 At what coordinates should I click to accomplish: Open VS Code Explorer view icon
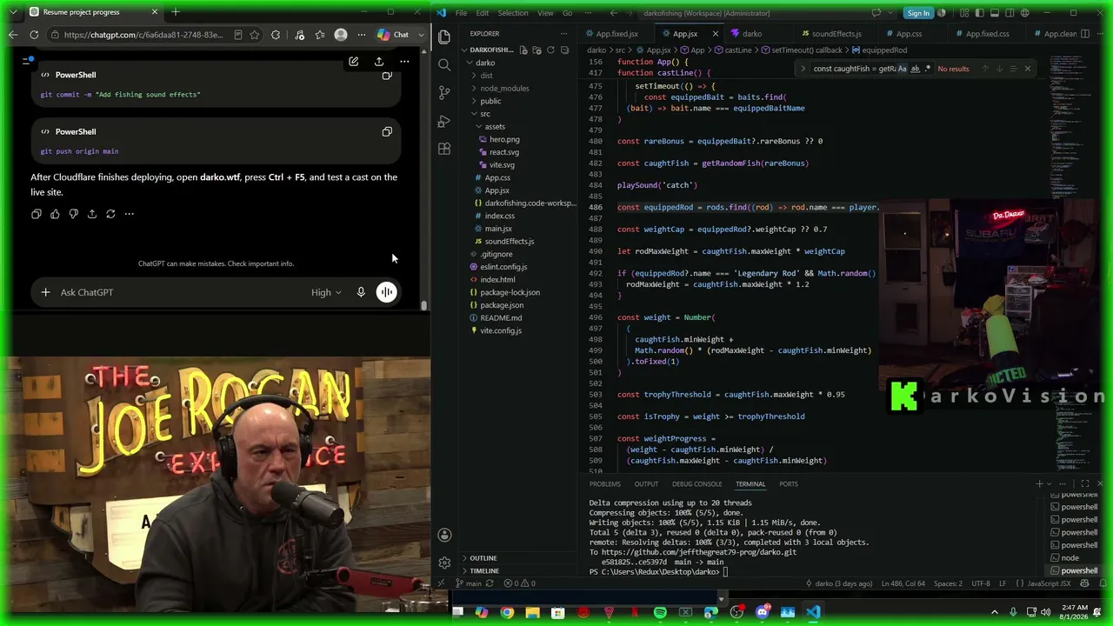tap(444, 37)
